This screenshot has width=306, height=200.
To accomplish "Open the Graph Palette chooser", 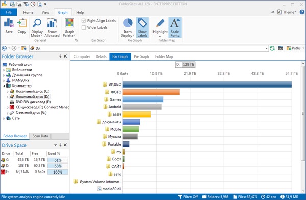I will [69, 27].
